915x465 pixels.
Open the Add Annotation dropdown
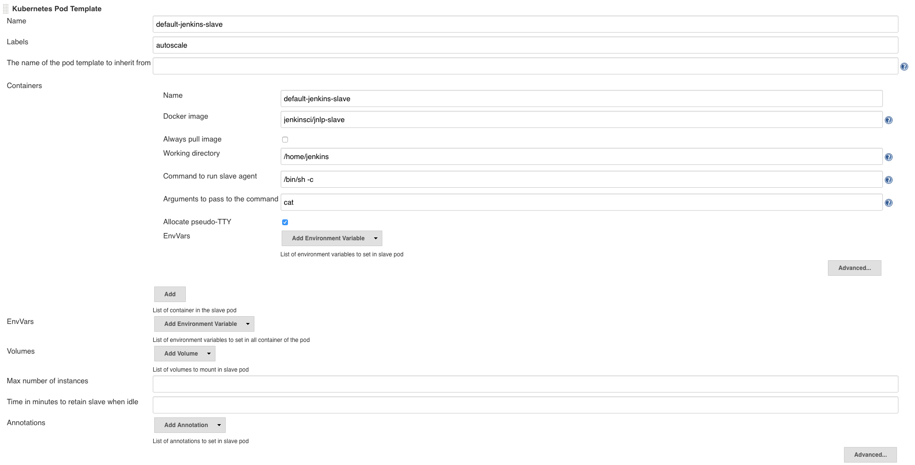point(190,425)
